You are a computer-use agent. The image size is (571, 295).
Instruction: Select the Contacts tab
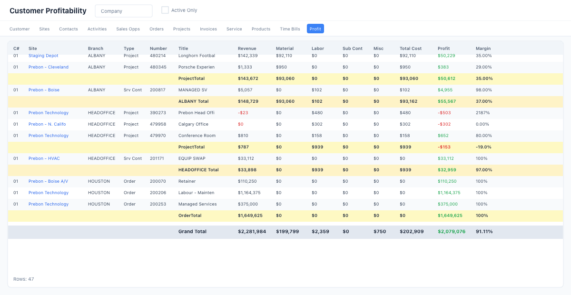[x=69, y=29]
